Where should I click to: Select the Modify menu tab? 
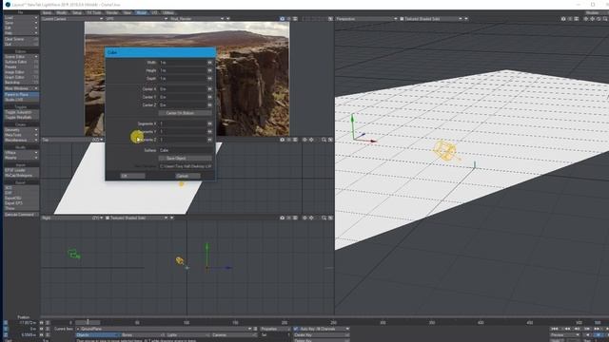coord(62,12)
